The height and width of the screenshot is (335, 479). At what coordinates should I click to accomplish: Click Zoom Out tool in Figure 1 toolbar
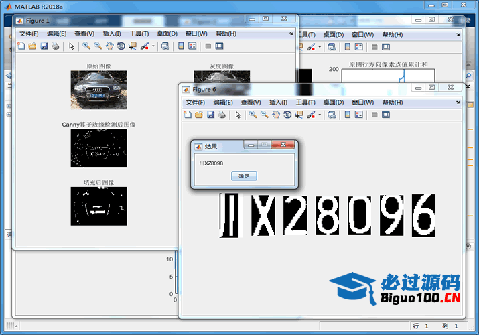coord(98,46)
